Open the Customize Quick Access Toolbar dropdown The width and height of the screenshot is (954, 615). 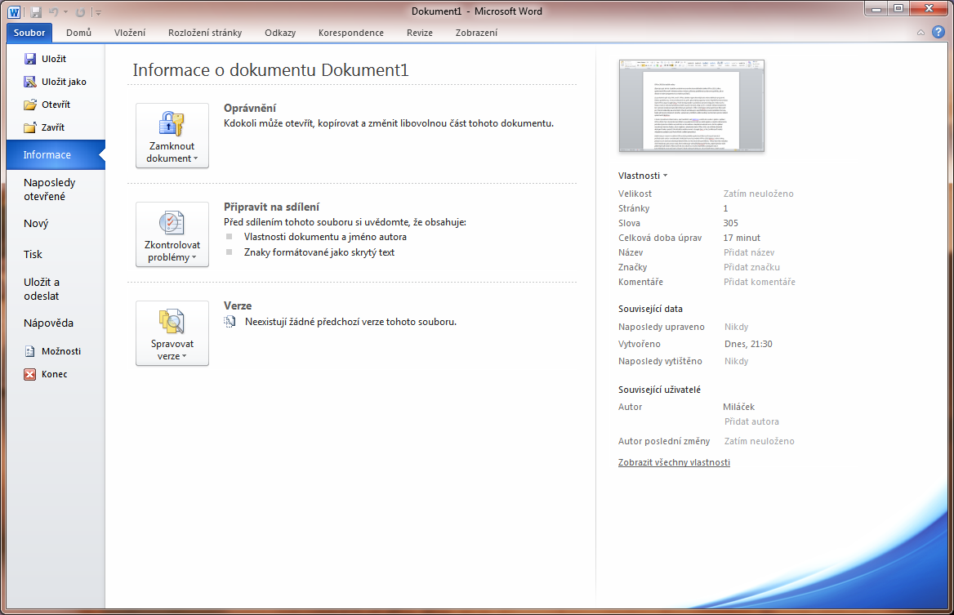[x=99, y=12]
